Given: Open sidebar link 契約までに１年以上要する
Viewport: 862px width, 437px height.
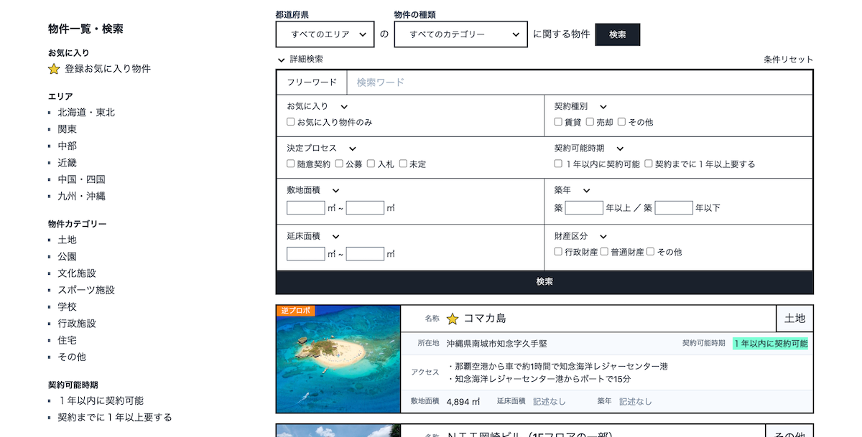Looking at the screenshot, I should pos(115,418).
